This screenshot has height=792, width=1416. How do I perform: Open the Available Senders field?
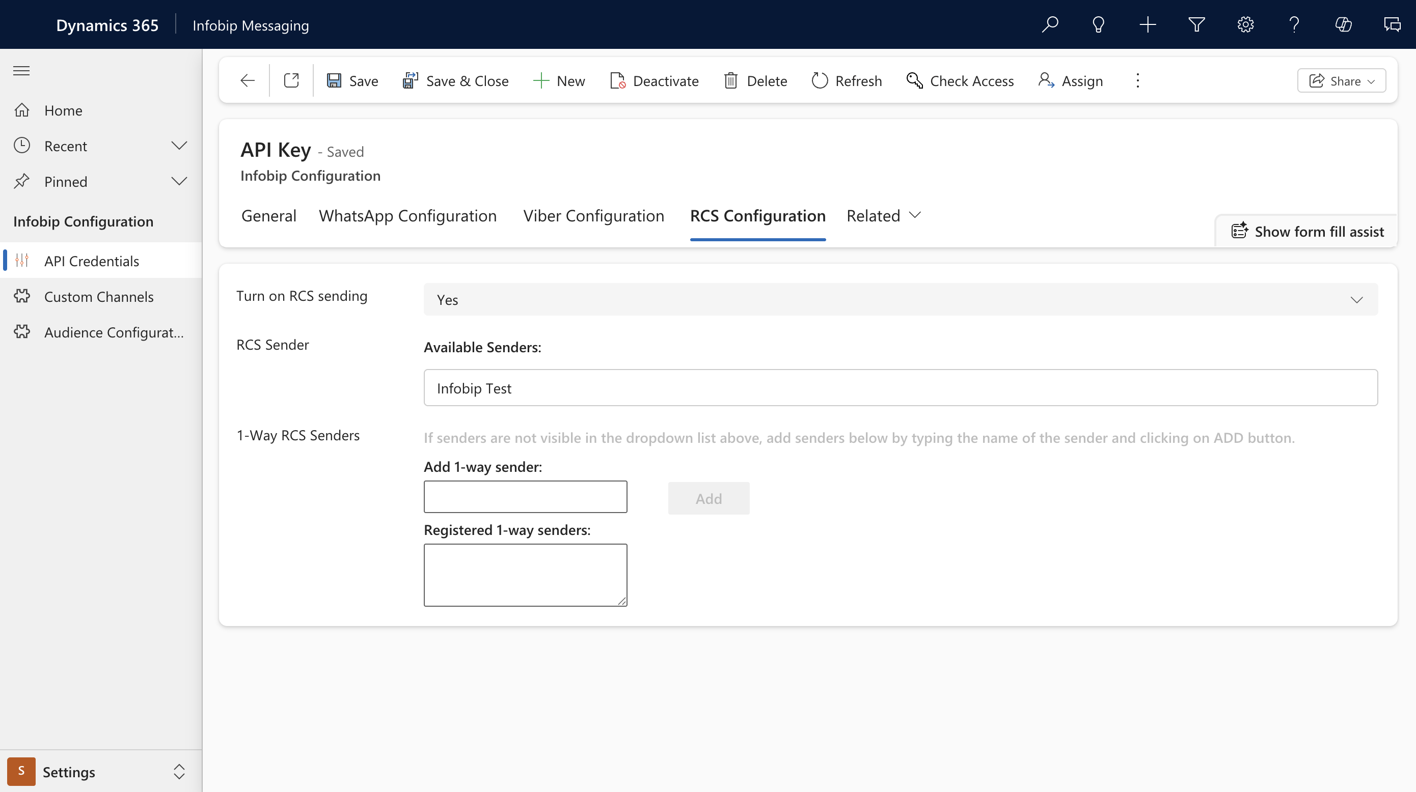coord(901,388)
